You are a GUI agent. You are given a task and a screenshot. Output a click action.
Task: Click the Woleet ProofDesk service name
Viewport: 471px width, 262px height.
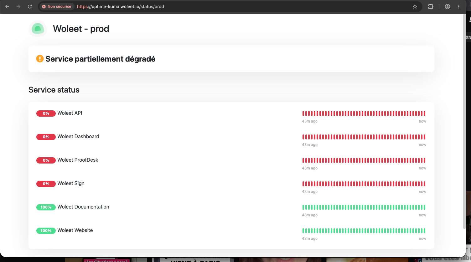pyautogui.click(x=78, y=160)
